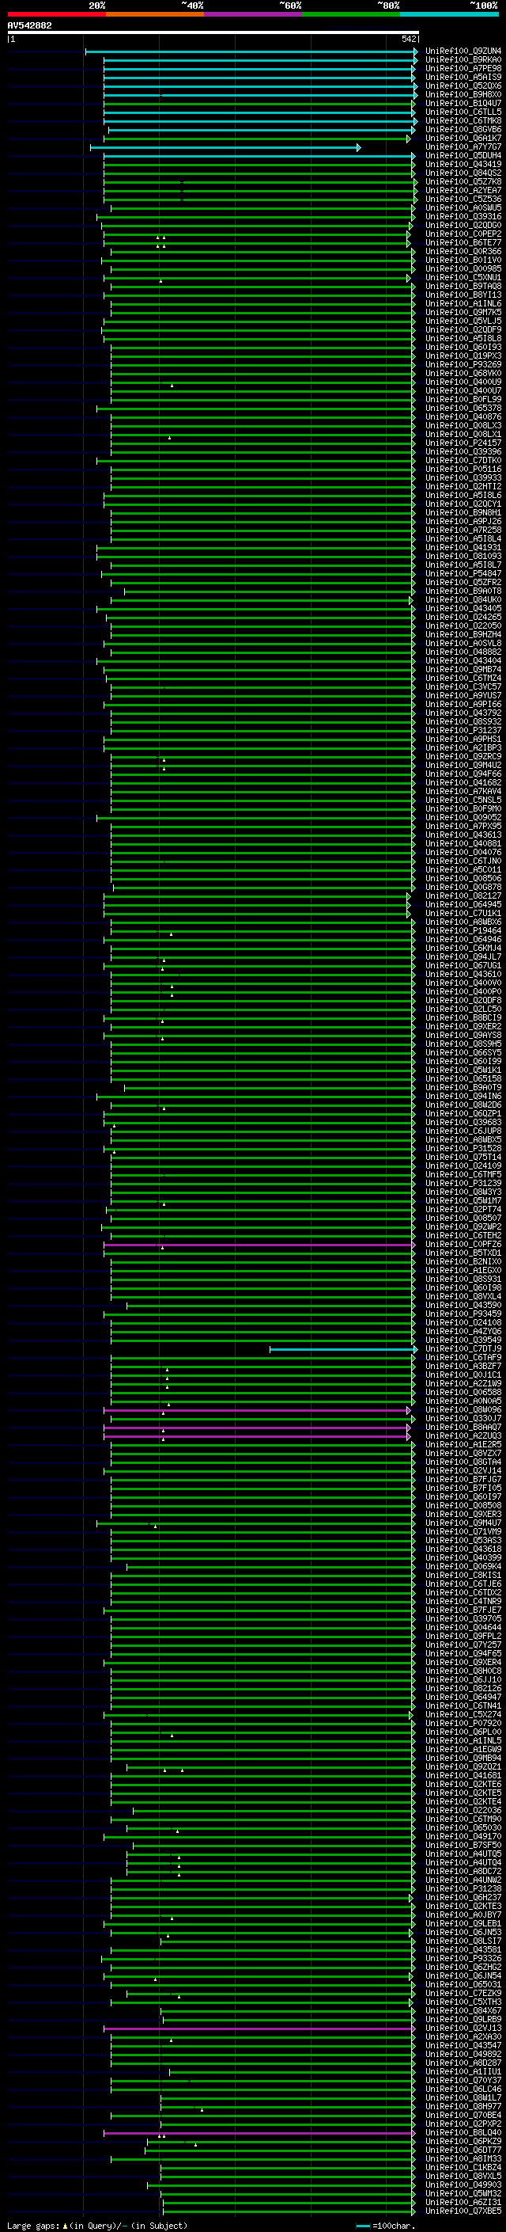Click the UniRef100_B8YI13 label
The image size is (506, 2232).
click(463, 295)
